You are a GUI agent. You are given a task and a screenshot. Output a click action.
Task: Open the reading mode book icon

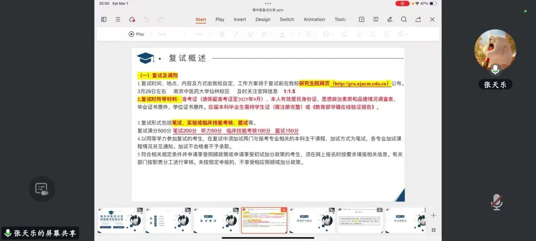pos(376,19)
